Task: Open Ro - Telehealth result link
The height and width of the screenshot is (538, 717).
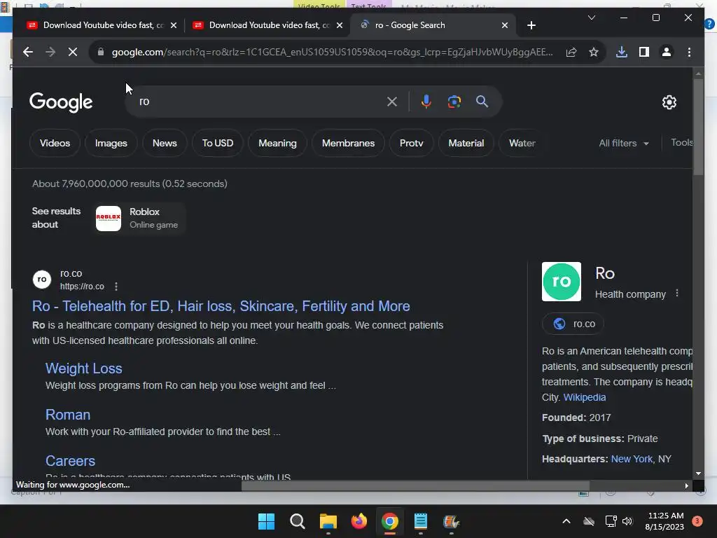Action: (221, 306)
